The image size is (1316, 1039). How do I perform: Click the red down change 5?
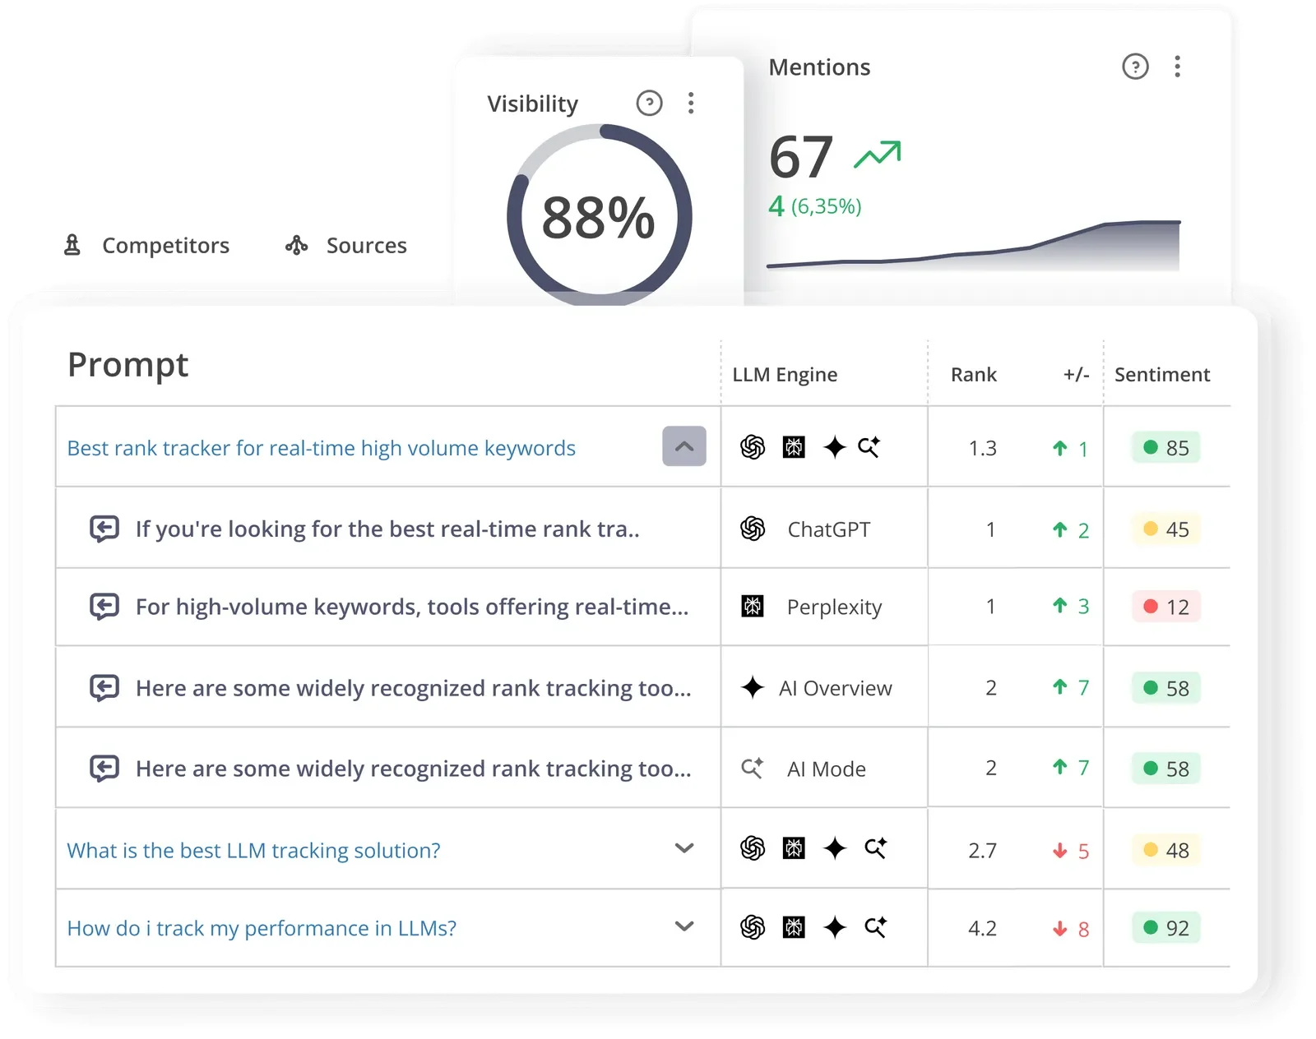click(x=1071, y=851)
